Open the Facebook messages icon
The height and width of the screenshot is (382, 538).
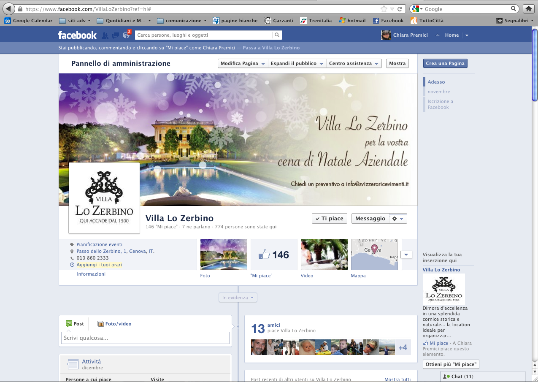pos(115,35)
